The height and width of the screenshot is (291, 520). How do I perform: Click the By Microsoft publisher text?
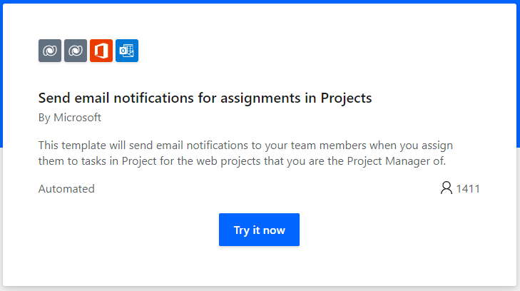(70, 118)
